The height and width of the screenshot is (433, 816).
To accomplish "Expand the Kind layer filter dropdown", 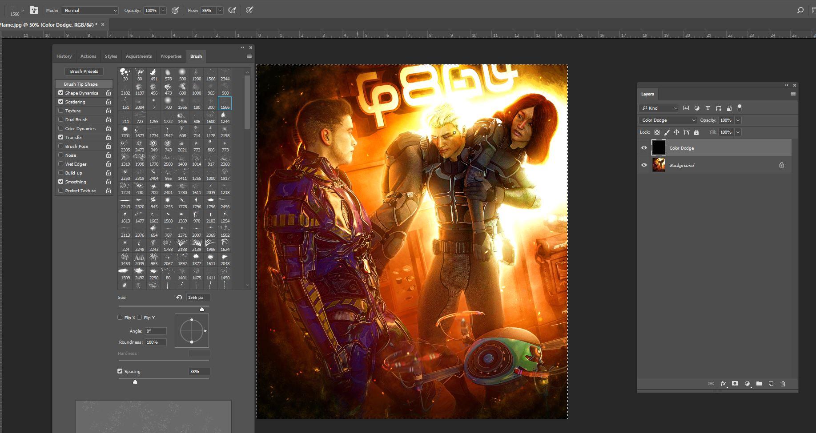I will [659, 108].
